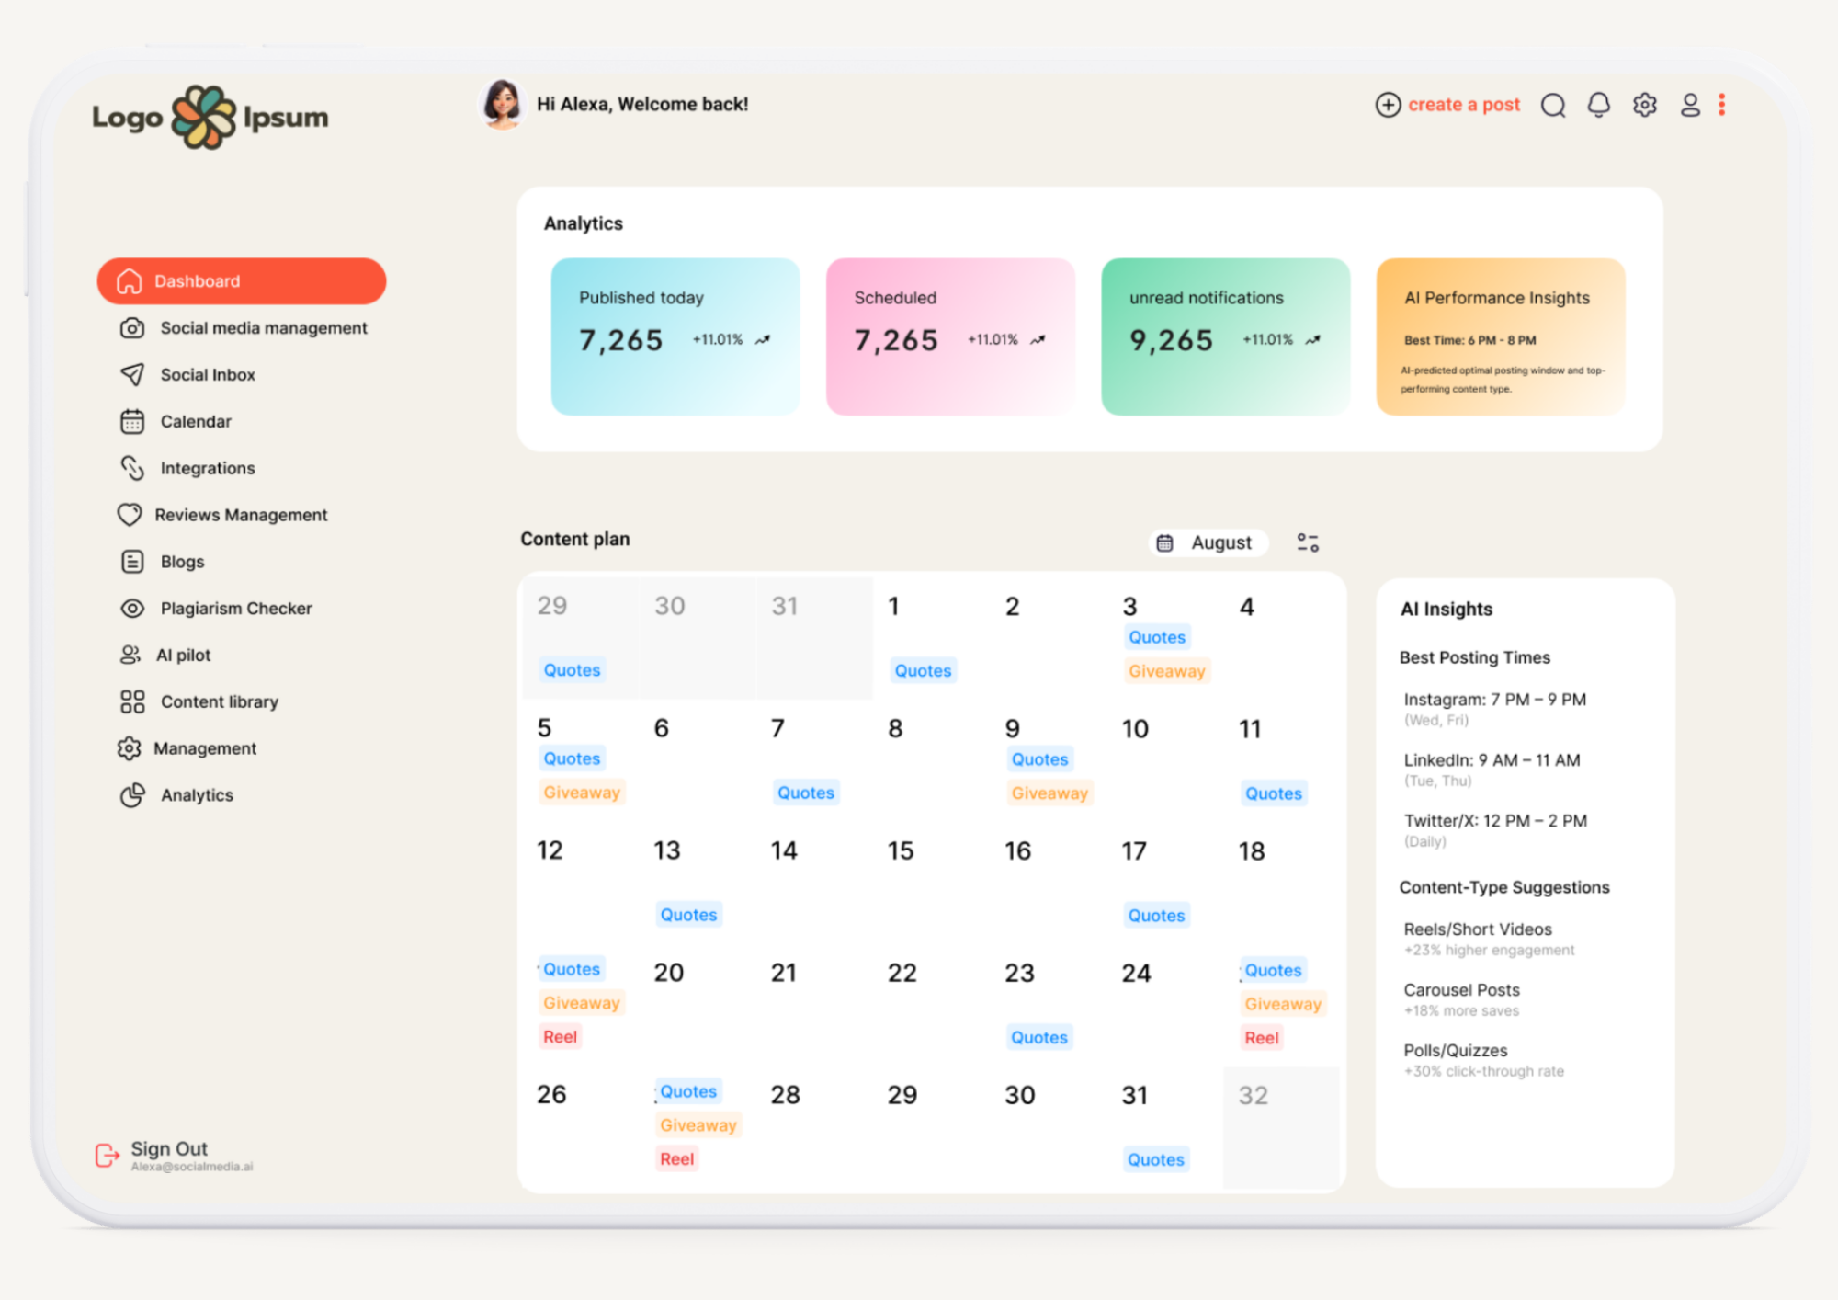Image resolution: width=1838 pixels, height=1300 pixels.
Task: Open the search magnifier at top right
Action: [x=1553, y=105]
